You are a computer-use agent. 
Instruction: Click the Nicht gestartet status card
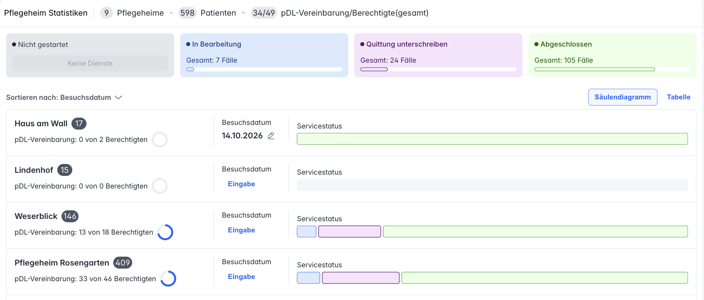click(x=90, y=55)
